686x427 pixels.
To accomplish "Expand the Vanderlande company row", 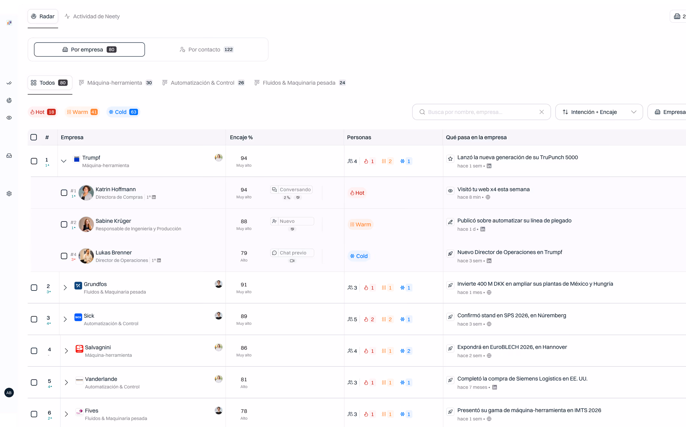I will pyautogui.click(x=66, y=383).
